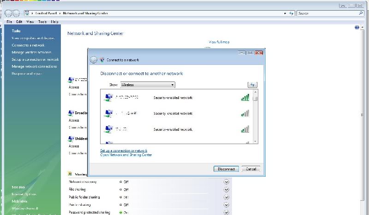Select the first wireless network icon

click(x=108, y=97)
